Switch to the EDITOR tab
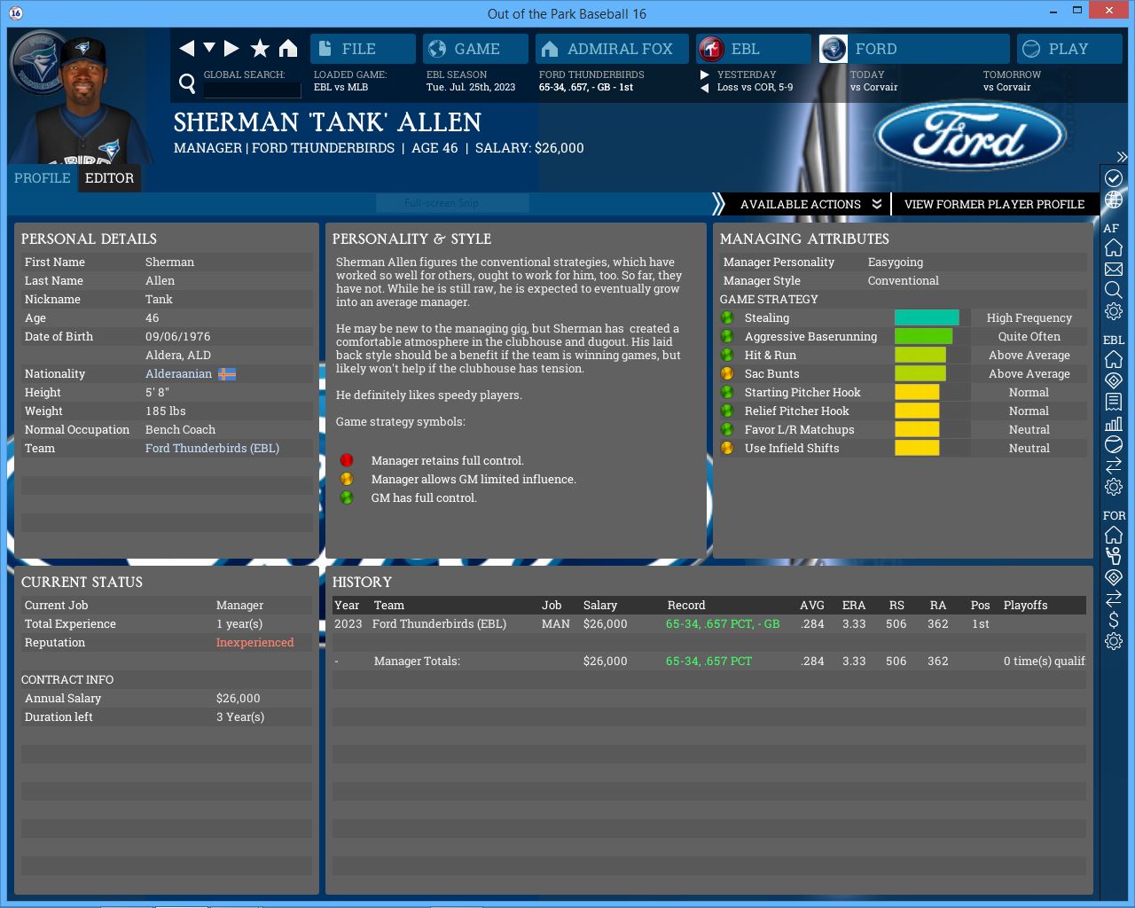The image size is (1135, 908). tap(109, 178)
